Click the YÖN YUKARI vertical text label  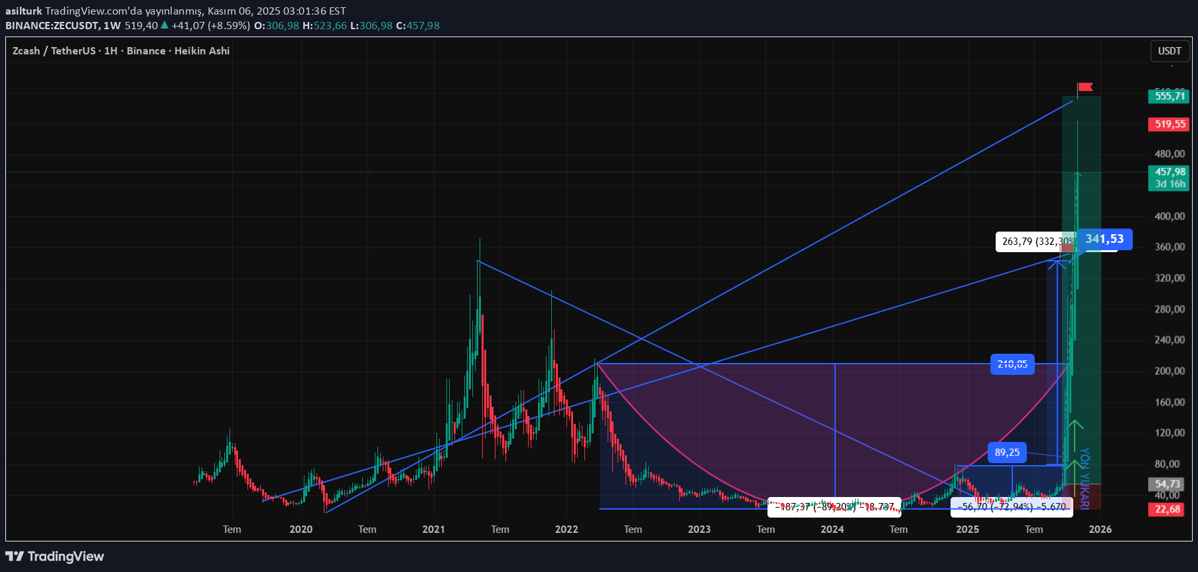click(x=1085, y=478)
